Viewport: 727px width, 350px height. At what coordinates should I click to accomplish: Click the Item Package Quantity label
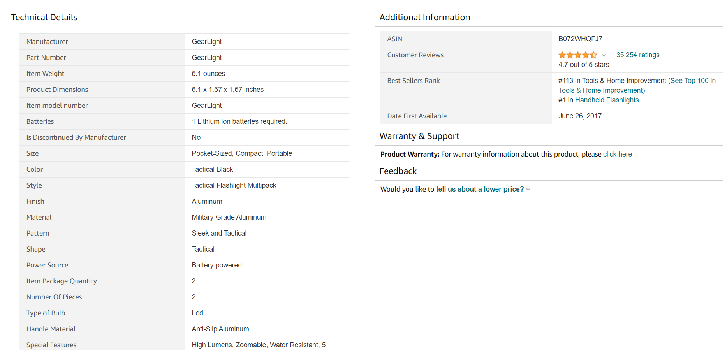click(62, 281)
